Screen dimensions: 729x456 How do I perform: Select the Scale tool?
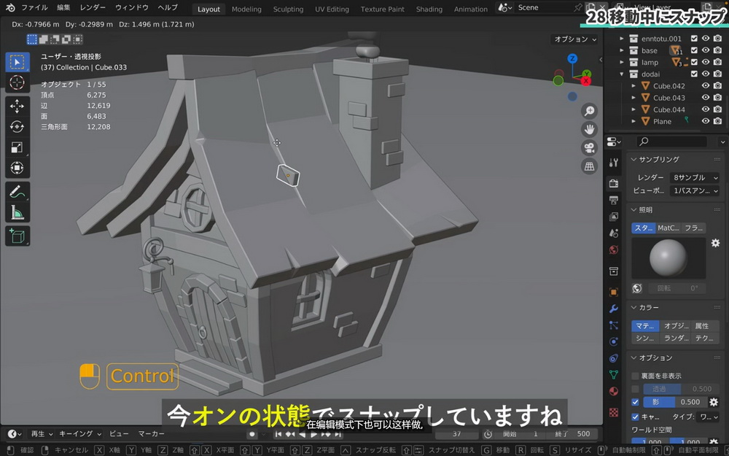[17, 147]
